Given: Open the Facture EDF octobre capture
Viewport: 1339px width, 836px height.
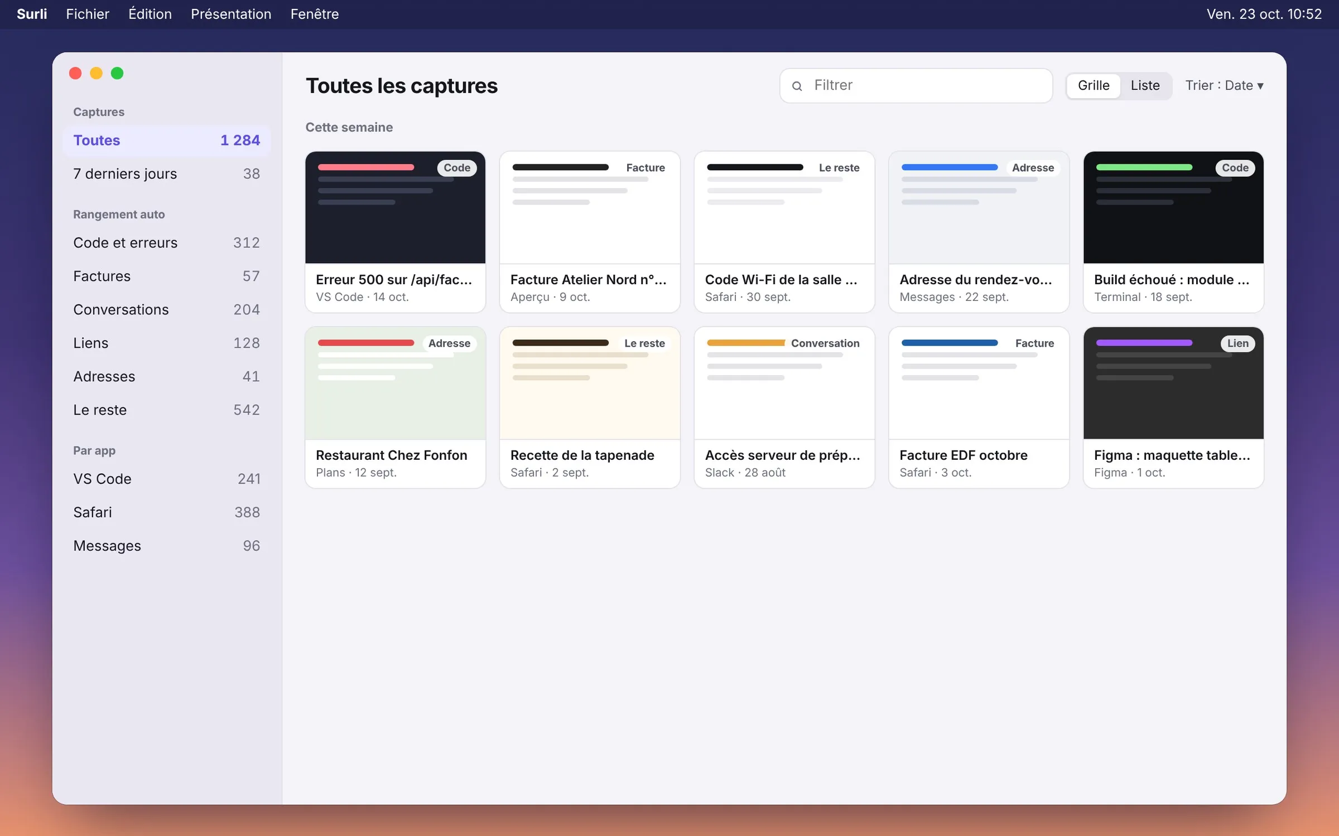Looking at the screenshot, I should [979, 407].
